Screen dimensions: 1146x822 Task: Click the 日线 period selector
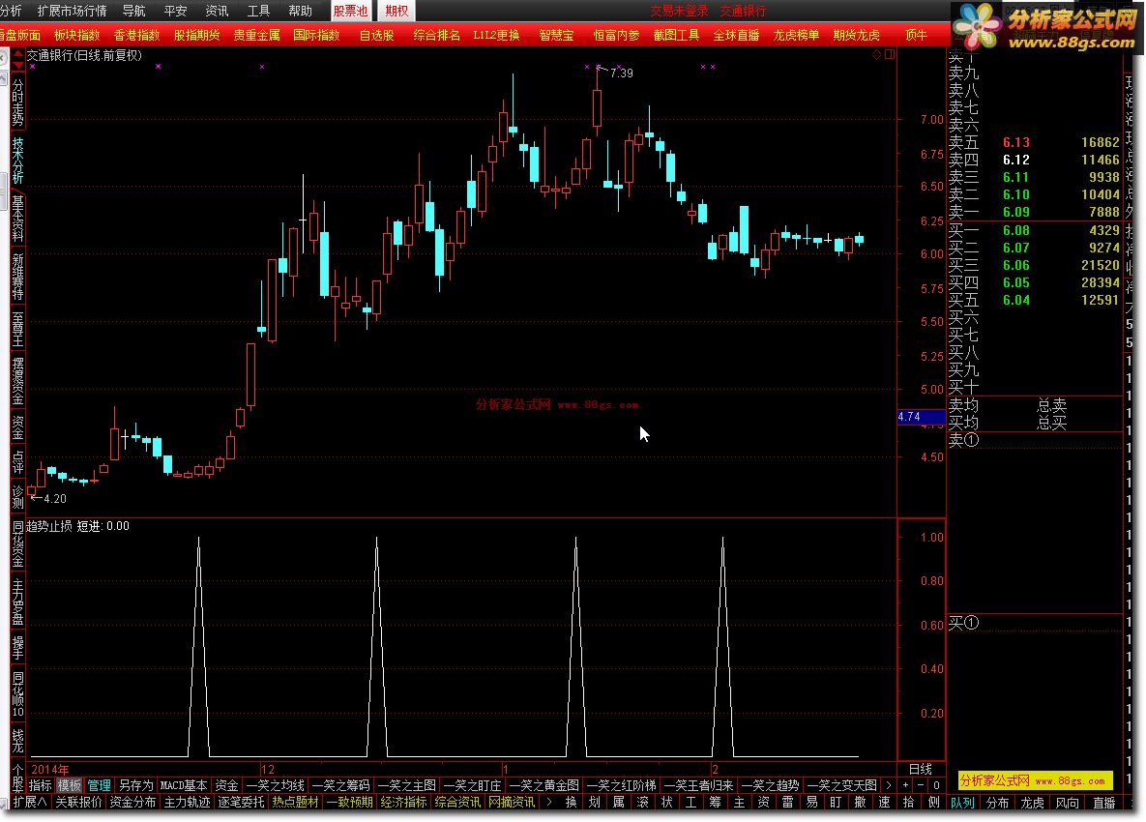920,770
